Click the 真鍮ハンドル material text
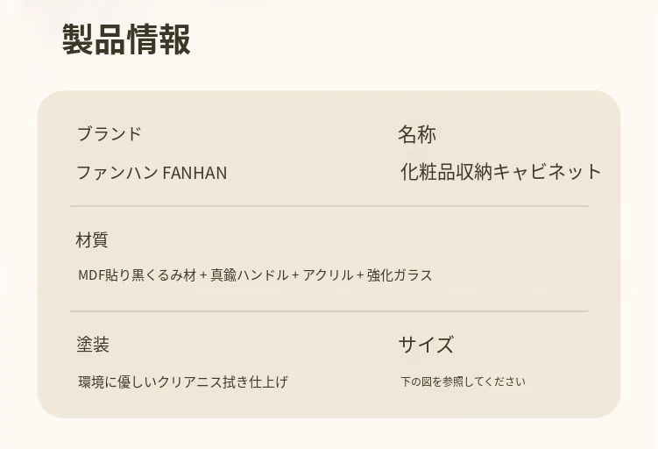Viewport: 658px width, 449px height. [x=249, y=275]
